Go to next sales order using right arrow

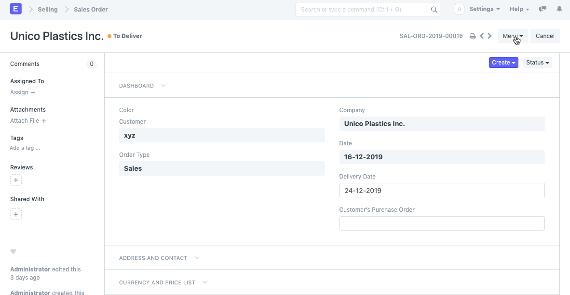[x=489, y=36]
